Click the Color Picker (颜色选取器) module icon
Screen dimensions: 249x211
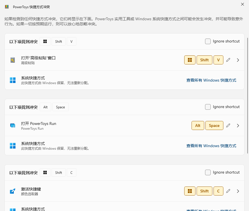[13, 191]
